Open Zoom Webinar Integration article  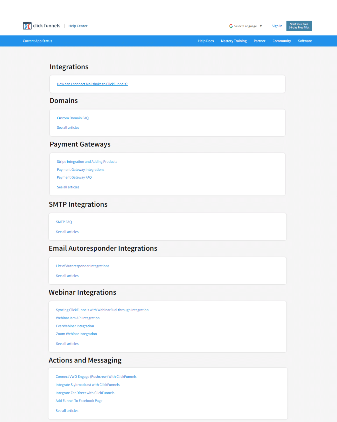76,334
